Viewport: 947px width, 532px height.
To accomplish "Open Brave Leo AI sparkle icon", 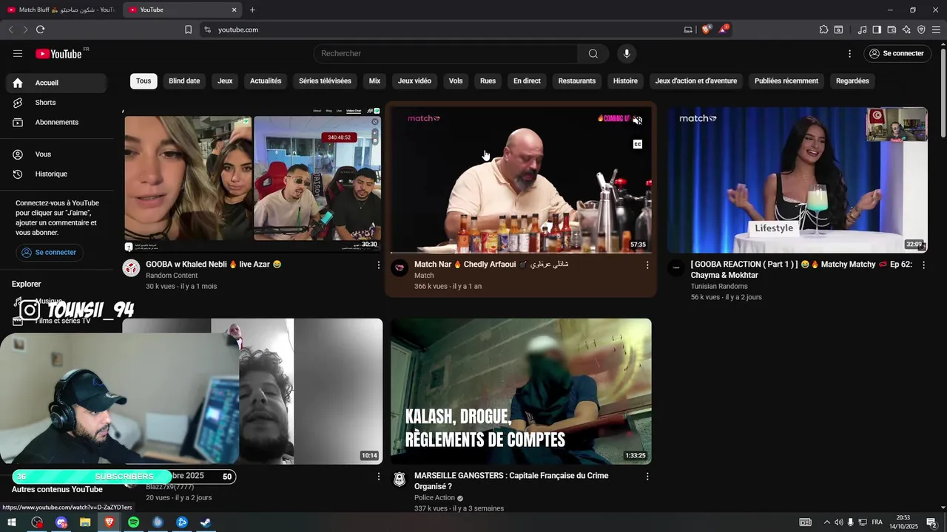I will click(906, 30).
